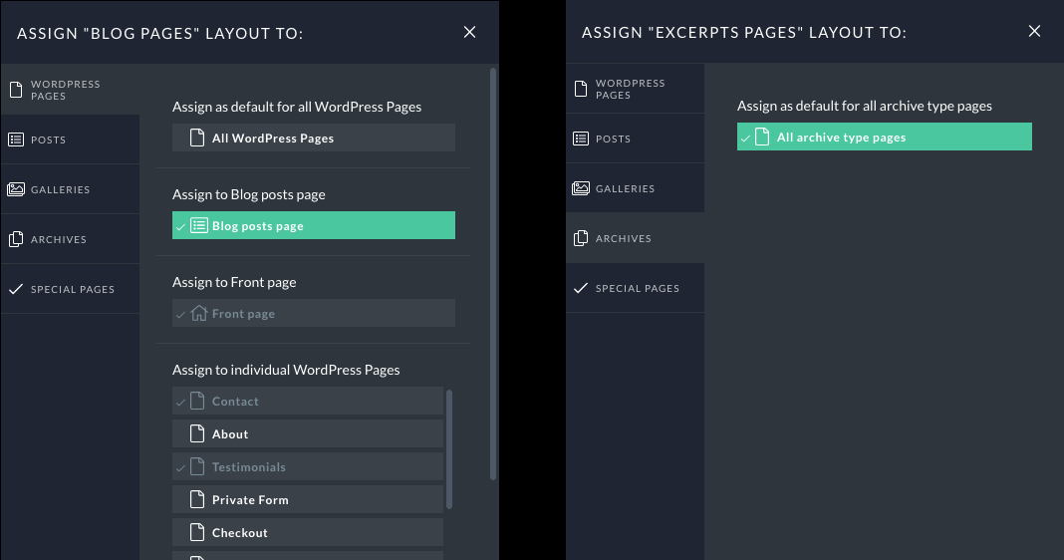Click the Archives copy icon in Excerpts Pages dialog
Viewport: 1064px width, 560px height.
click(x=581, y=238)
